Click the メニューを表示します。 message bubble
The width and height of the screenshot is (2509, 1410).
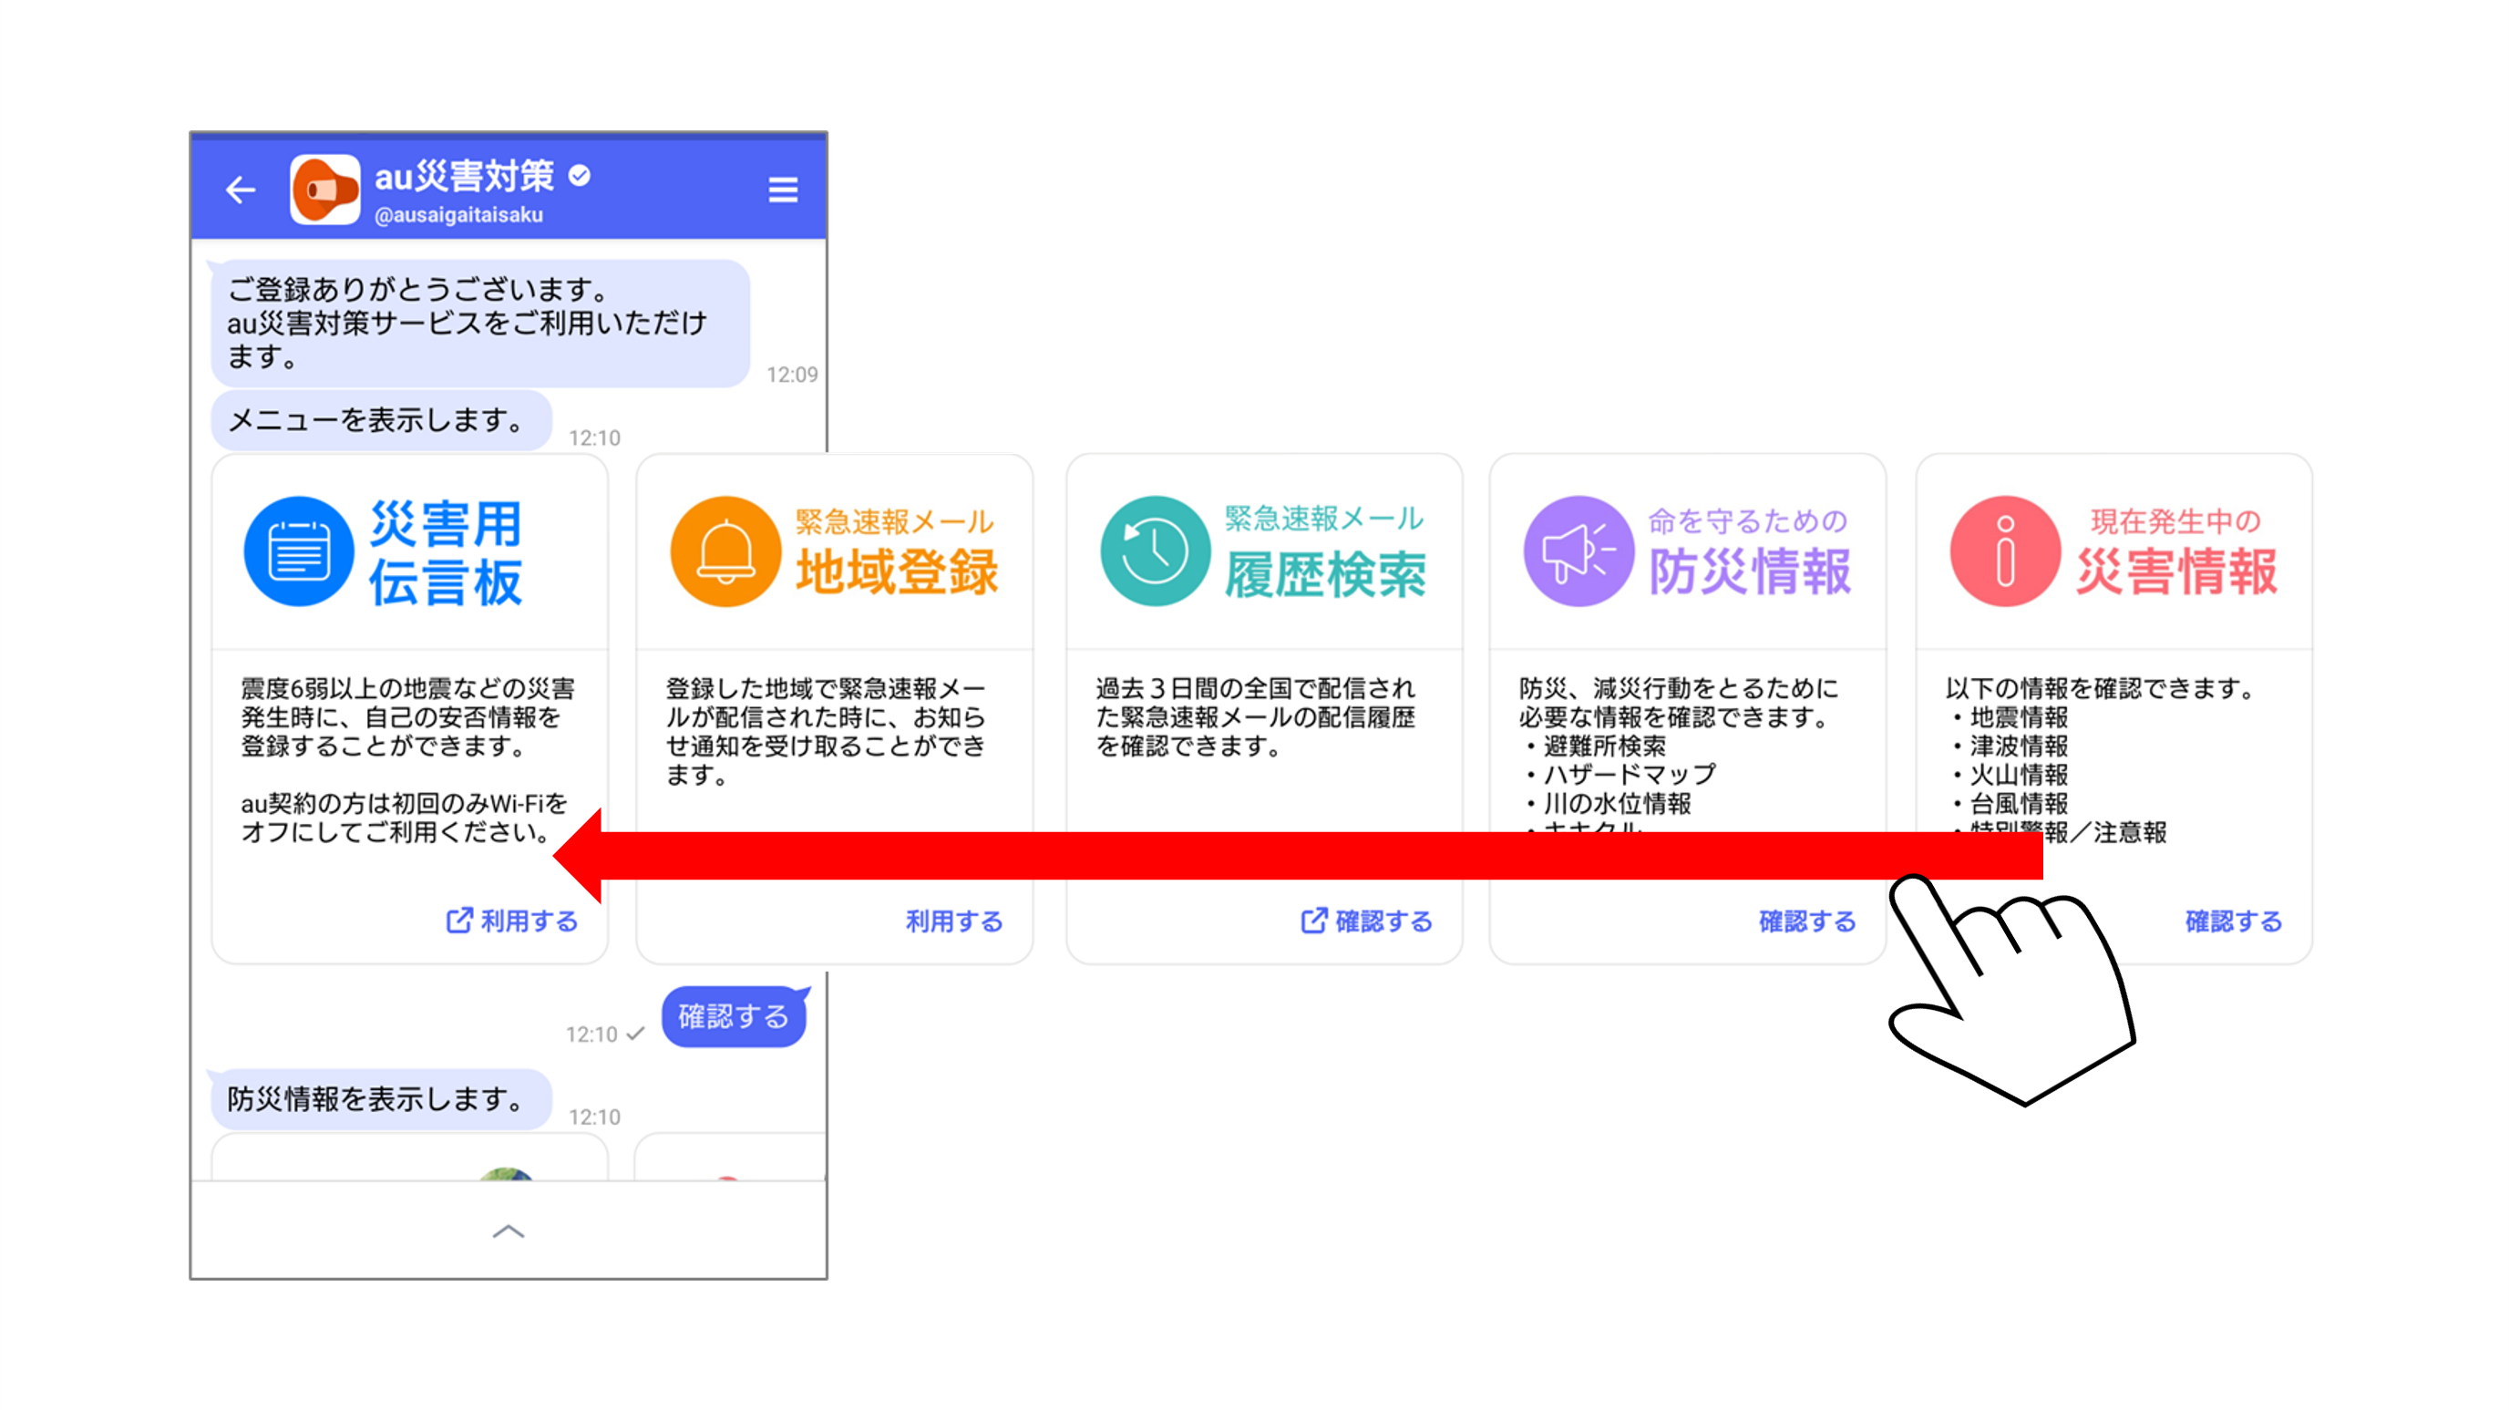[381, 419]
